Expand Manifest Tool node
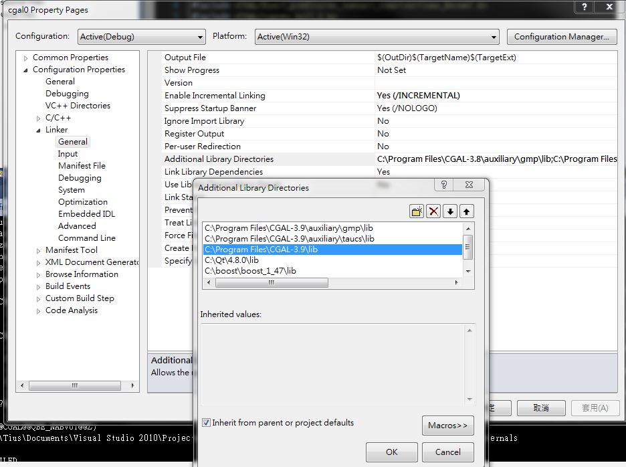This screenshot has width=626, height=467. click(x=38, y=251)
